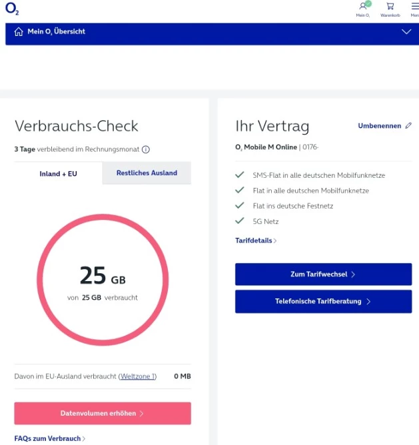Open the FAQs zum Verbrauch link
This screenshot has width=419, height=445.
click(x=50, y=438)
